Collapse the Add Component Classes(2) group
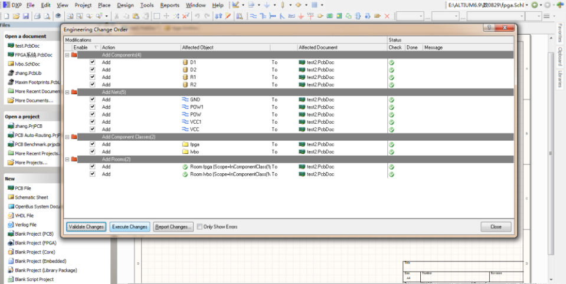566x284 pixels. pos(67,137)
